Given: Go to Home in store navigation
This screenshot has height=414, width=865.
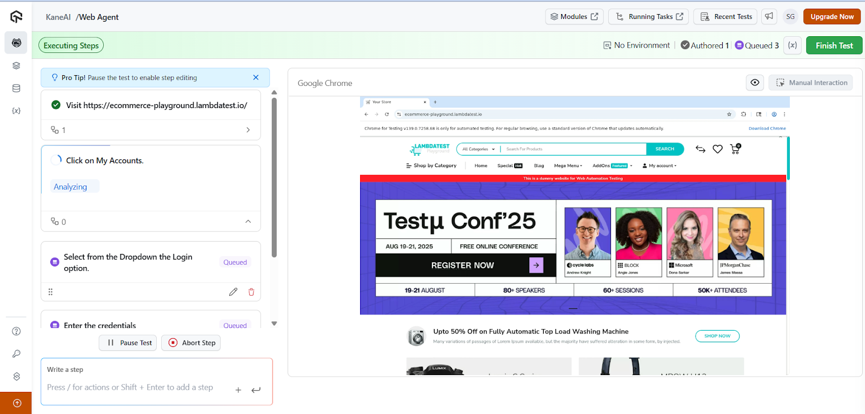Looking at the screenshot, I should tap(481, 166).
